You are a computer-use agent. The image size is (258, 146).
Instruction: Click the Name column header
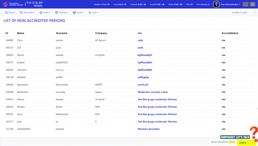[21, 33]
